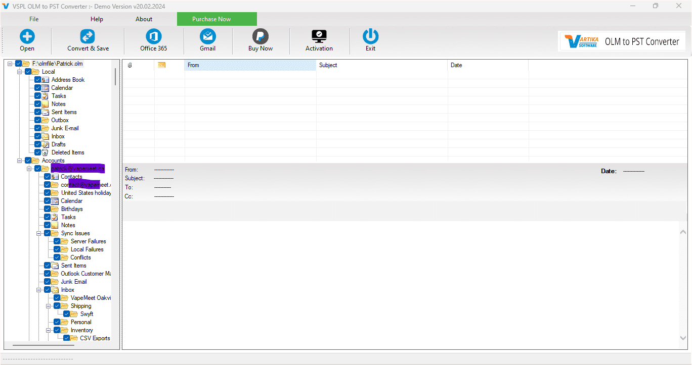Screen dimensions: 692x365
Task: Click the Local Tasks clipboard icon
Action: pyautogui.click(x=46, y=96)
